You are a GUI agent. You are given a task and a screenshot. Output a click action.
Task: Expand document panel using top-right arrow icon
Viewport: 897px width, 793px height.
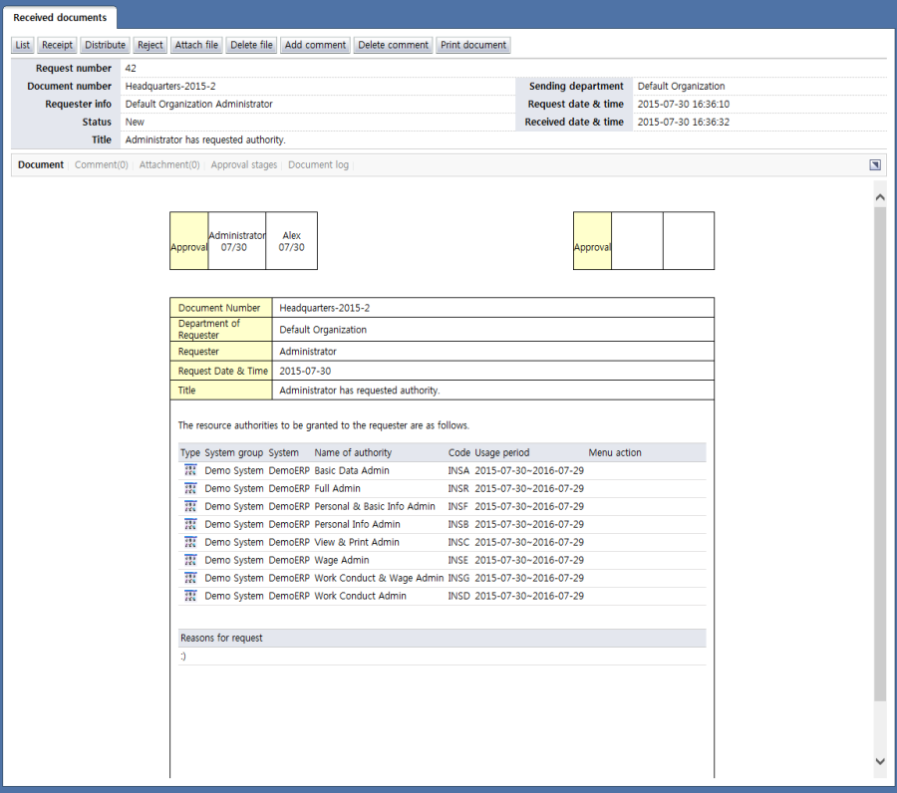coord(874,165)
